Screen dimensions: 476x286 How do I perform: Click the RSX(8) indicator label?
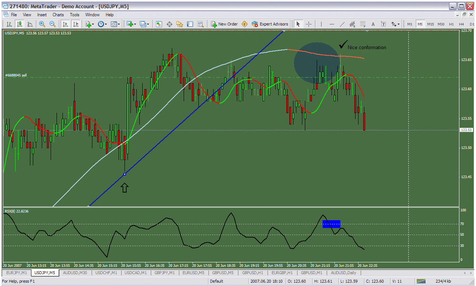[17, 211]
